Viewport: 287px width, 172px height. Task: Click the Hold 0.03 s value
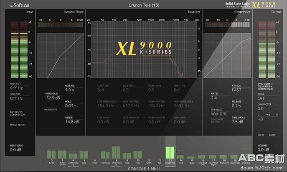point(71,106)
